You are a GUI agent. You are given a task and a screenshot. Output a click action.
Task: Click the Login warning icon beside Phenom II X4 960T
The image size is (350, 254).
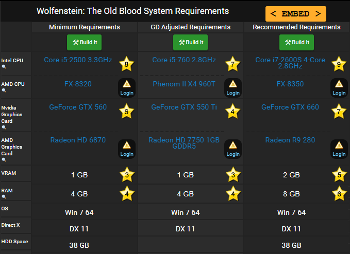click(x=233, y=88)
